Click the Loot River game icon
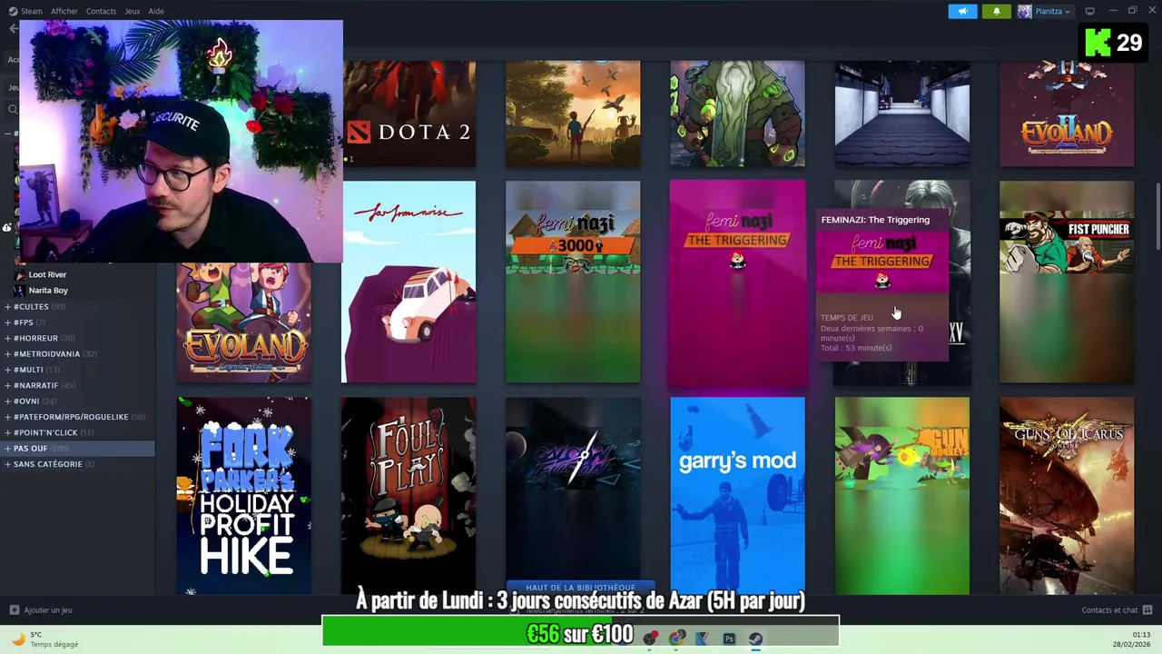 pos(20,274)
